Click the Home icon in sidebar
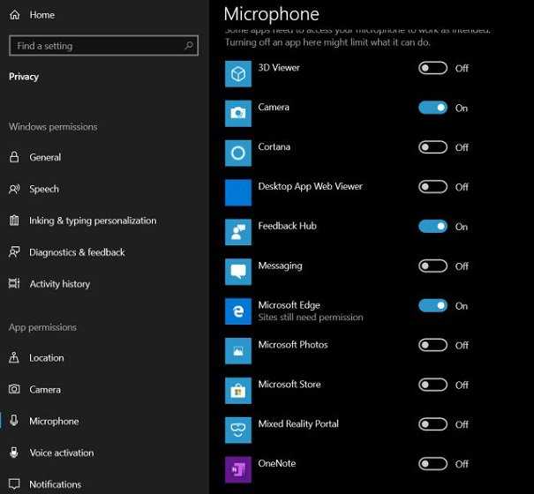The height and width of the screenshot is (494, 534). coord(15,15)
